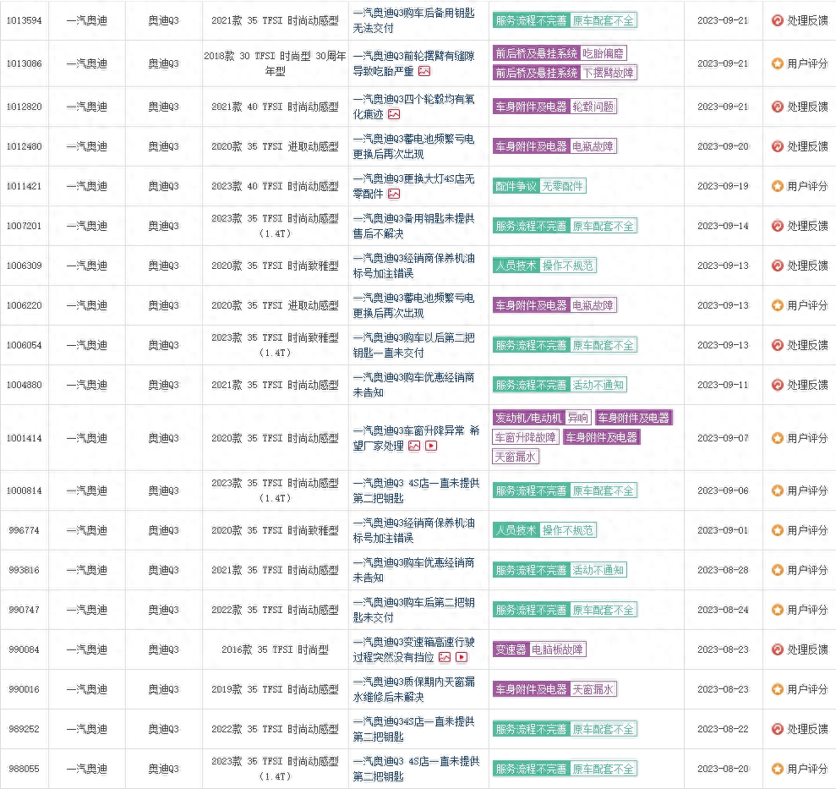This screenshot has height=789, width=836.
Task: Select the "轮毂问题" tag
Action: click(593, 107)
